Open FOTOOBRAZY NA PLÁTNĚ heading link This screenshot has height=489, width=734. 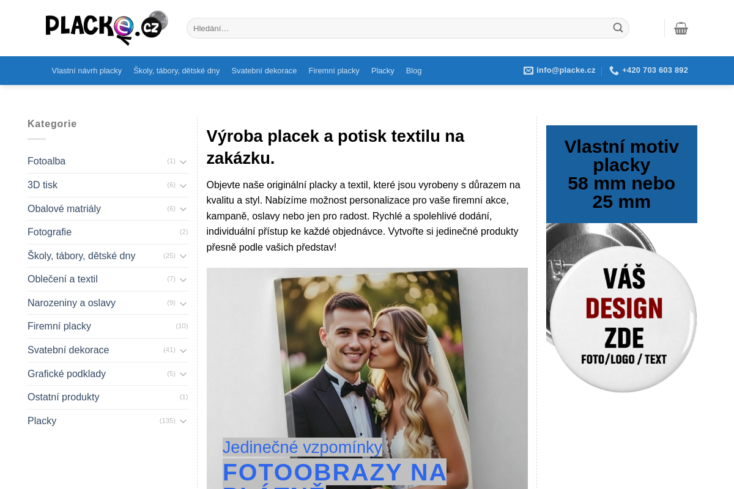coord(335,472)
